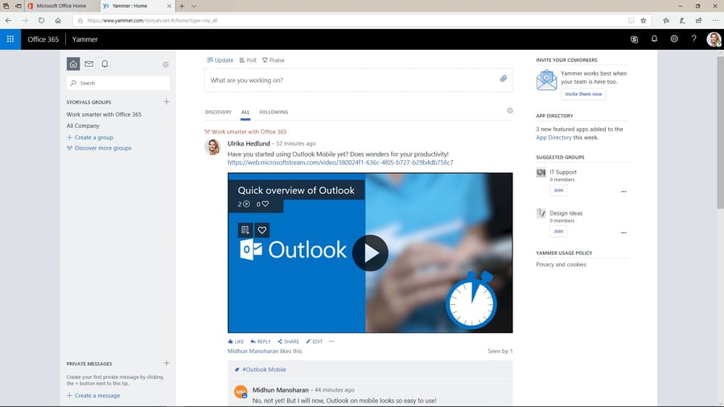
Task: Open #Outlook Mobile topic tag
Action: [264, 370]
